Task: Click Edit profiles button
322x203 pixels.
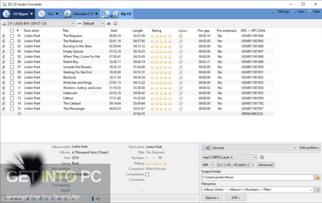Action: (309, 148)
